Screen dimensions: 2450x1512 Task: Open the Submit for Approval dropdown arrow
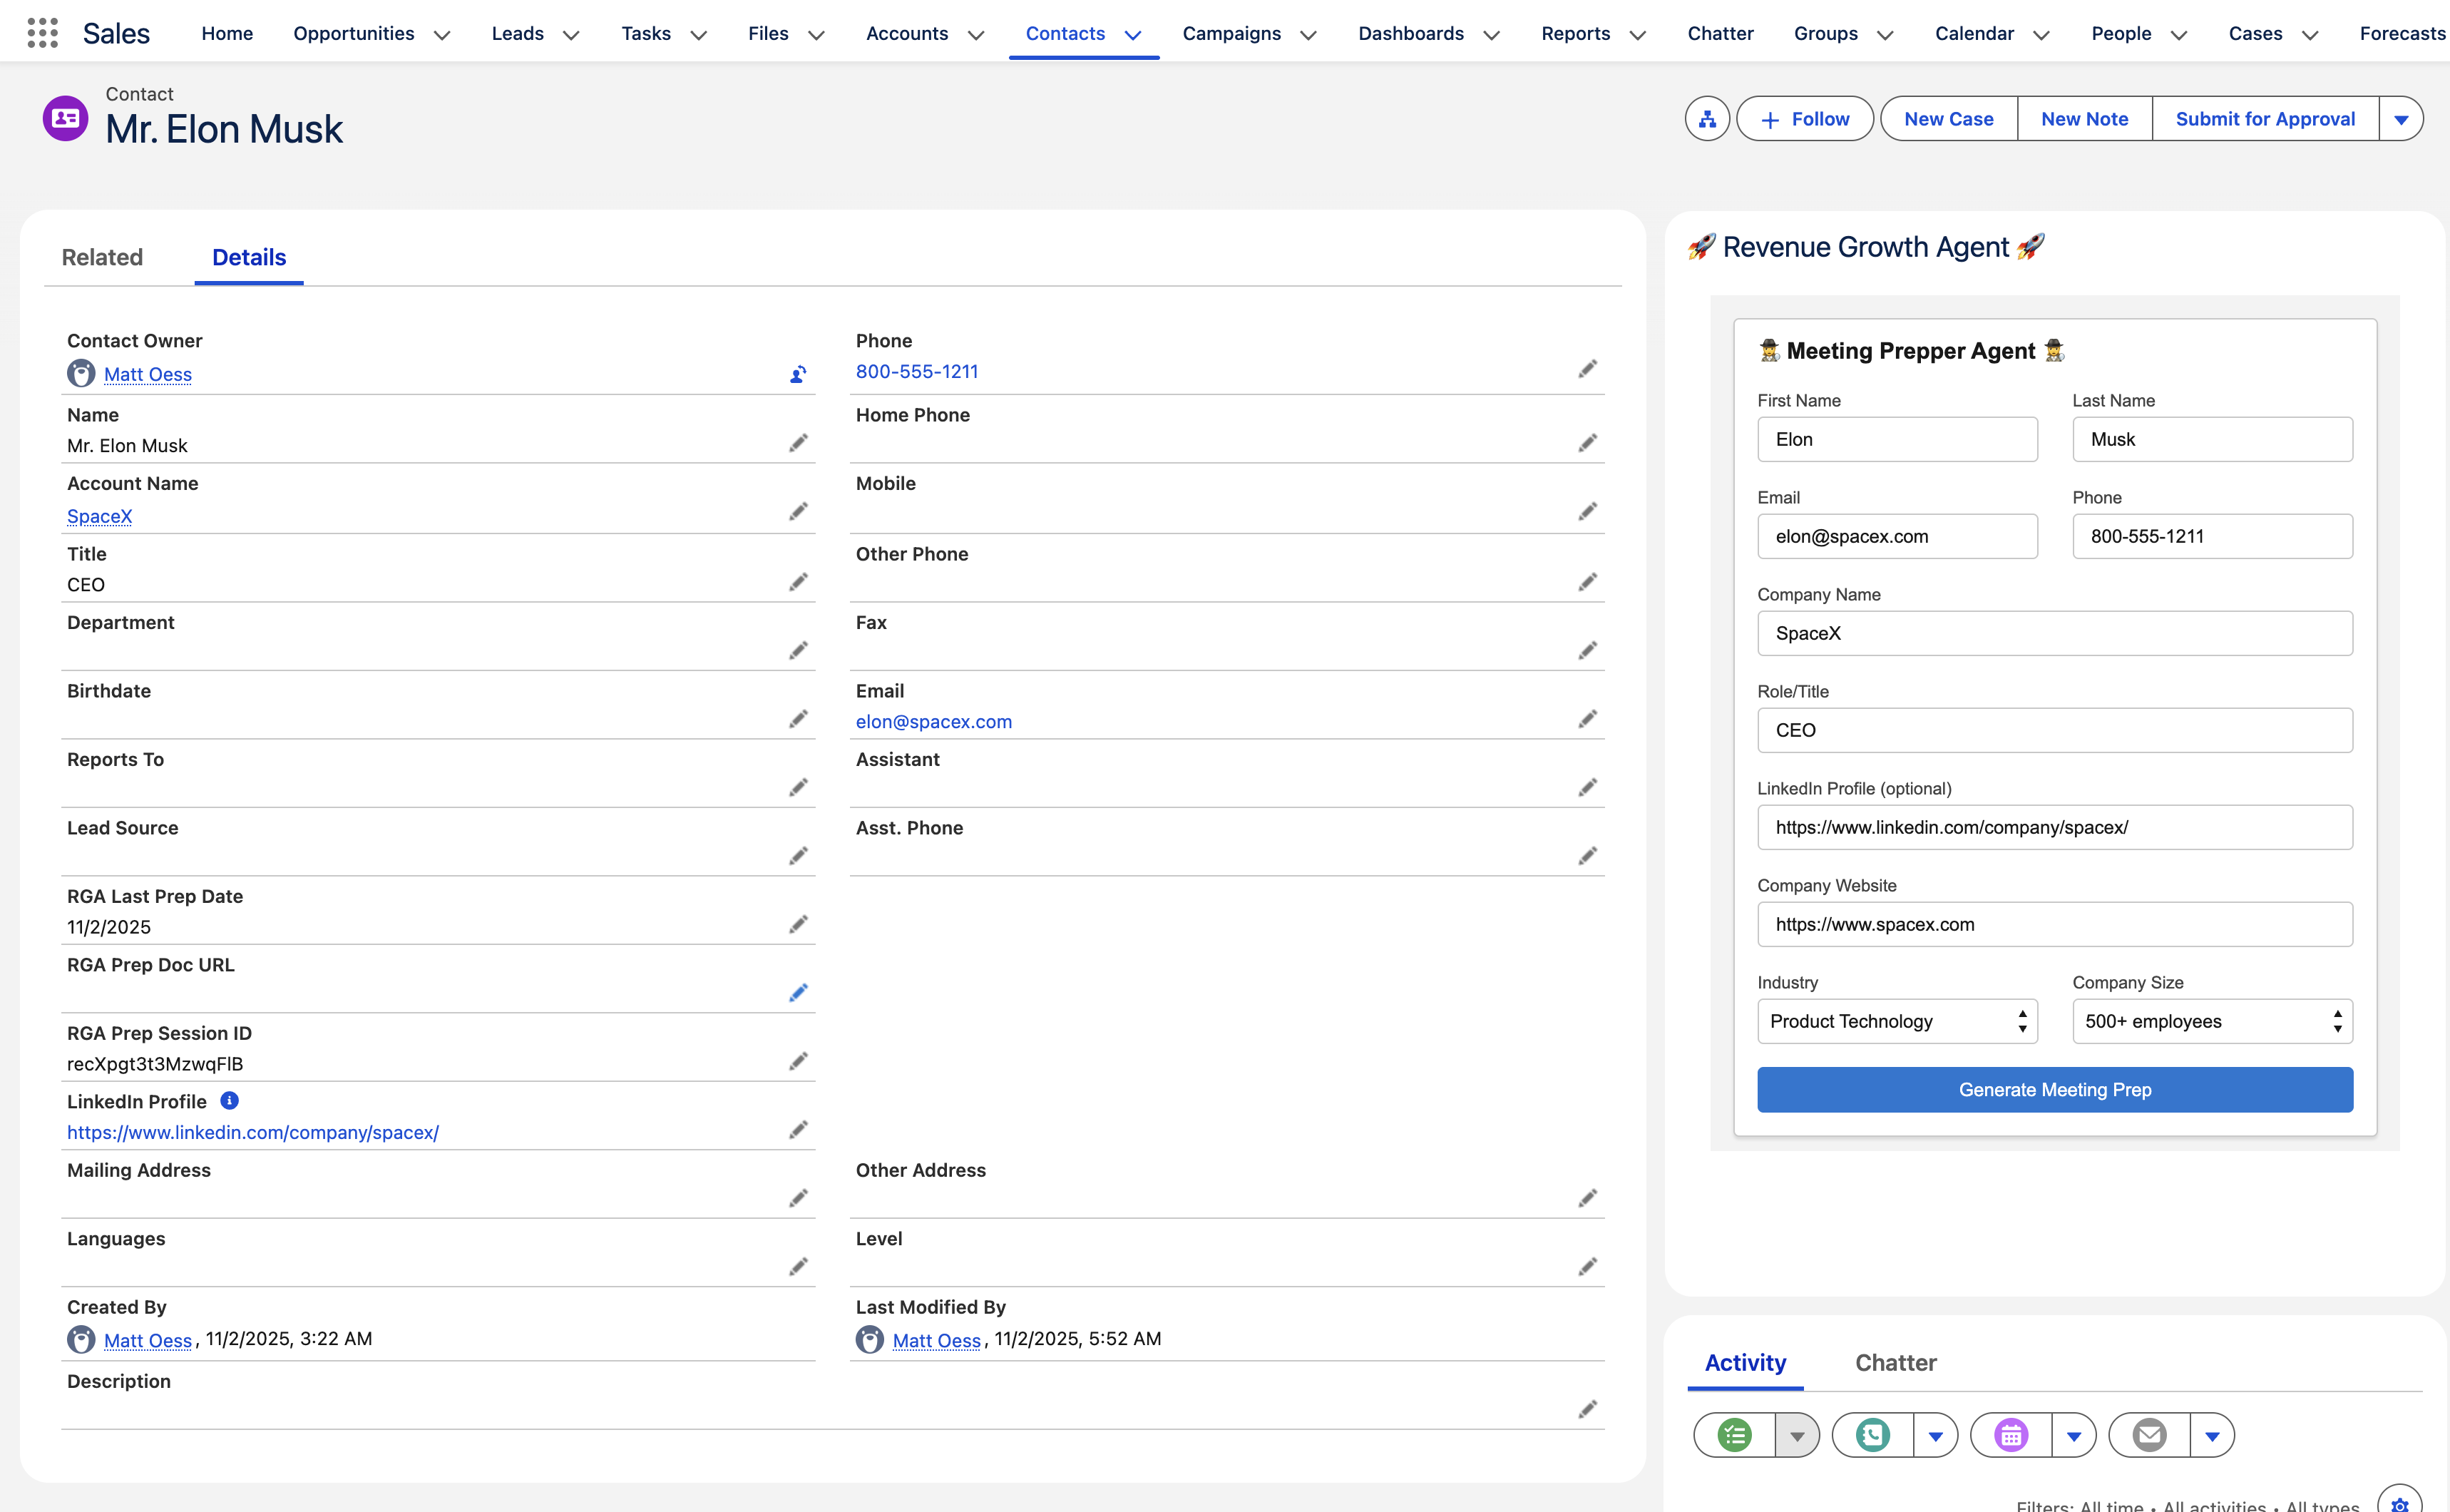coord(2403,118)
